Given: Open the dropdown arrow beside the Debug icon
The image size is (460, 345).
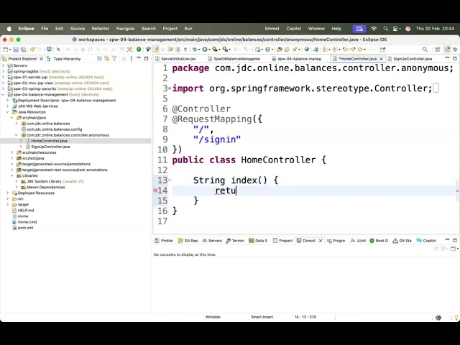Looking at the screenshot, I should coord(199,50).
